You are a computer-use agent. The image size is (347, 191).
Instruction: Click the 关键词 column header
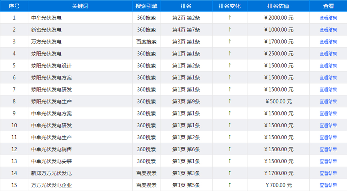[80, 6]
